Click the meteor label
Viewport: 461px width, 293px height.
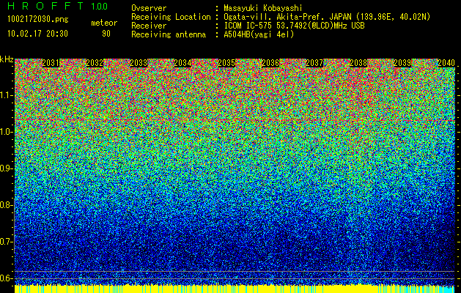click(104, 23)
